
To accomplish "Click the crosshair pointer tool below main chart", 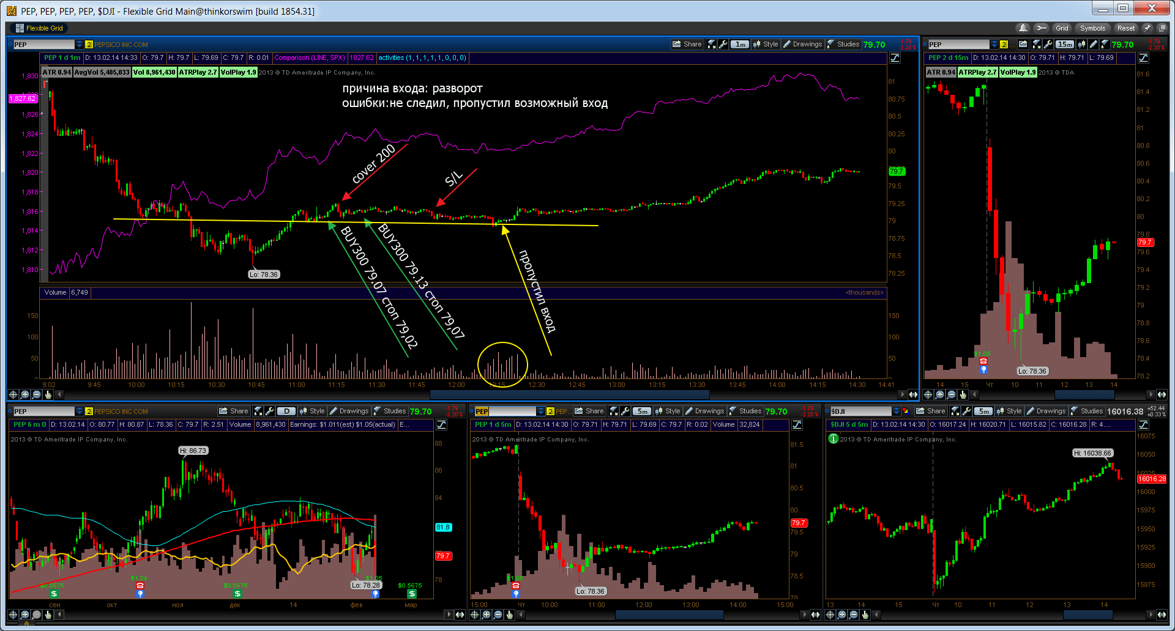I will (x=13, y=394).
